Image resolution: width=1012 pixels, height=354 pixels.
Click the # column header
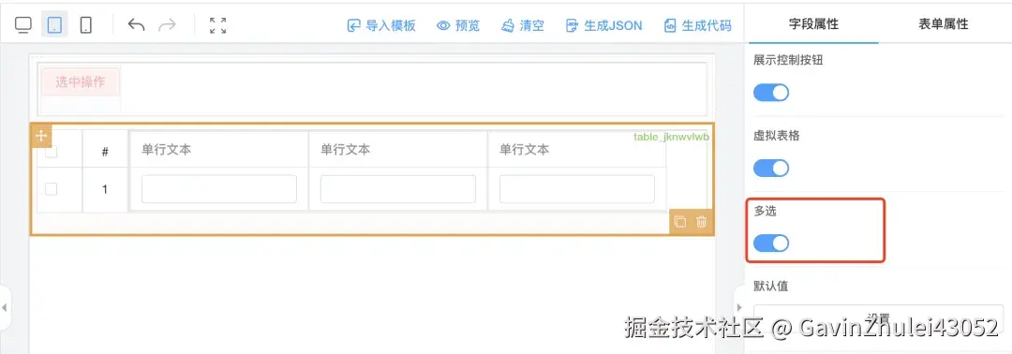(105, 152)
